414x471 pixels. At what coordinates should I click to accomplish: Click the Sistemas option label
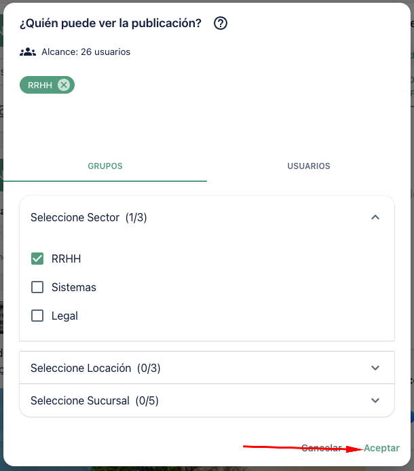[74, 287]
